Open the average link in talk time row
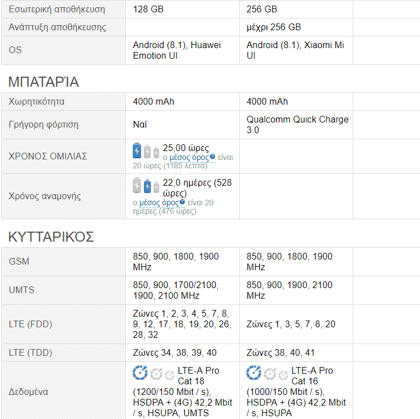Screen dimensions: 420x419 pyautogui.click(x=189, y=158)
